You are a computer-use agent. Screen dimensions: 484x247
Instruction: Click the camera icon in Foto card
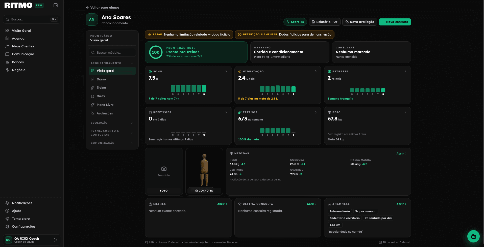pos(164,169)
